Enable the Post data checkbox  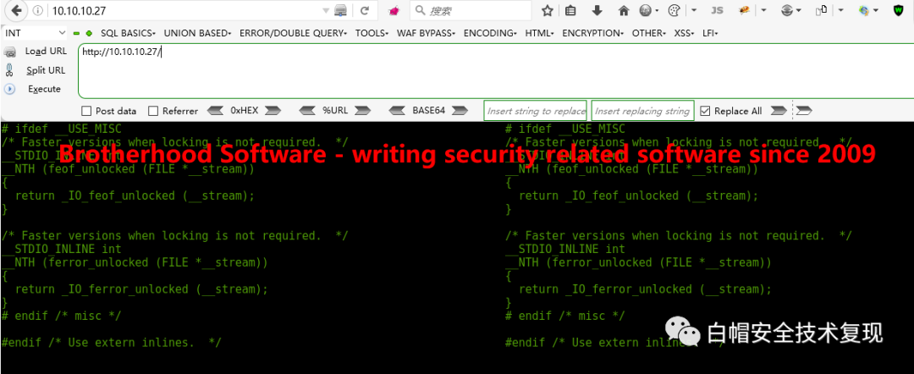pyautogui.click(x=86, y=111)
